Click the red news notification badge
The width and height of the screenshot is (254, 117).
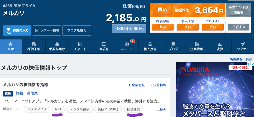click(132, 41)
